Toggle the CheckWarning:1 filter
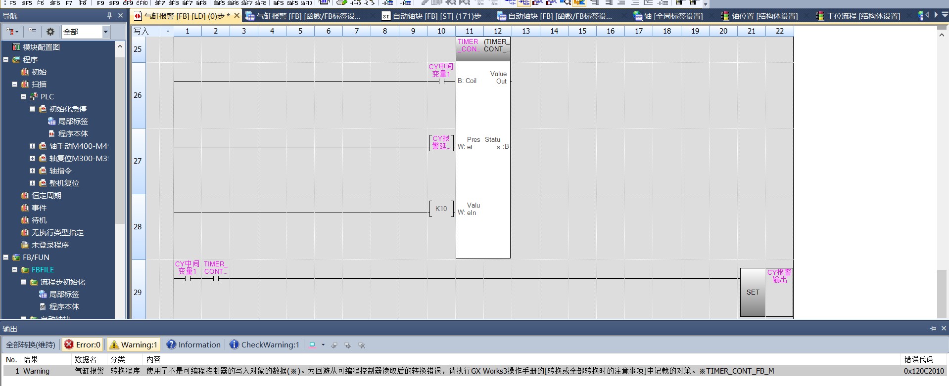Image resolution: width=949 pixels, height=386 pixels. point(264,344)
